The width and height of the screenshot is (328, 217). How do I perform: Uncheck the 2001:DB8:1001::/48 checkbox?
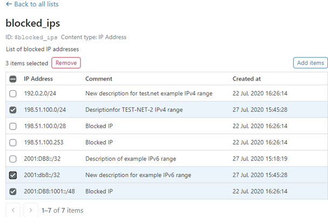tap(13, 191)
